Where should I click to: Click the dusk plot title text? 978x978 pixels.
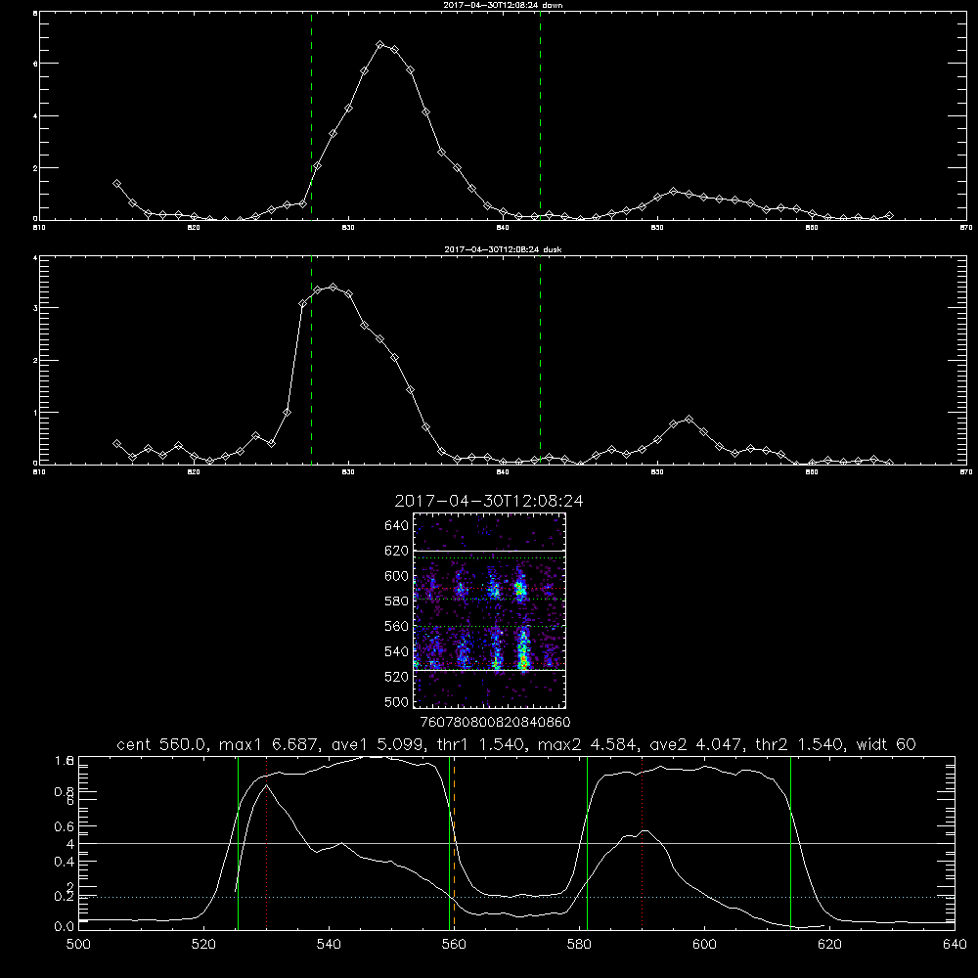click(503, 249)
